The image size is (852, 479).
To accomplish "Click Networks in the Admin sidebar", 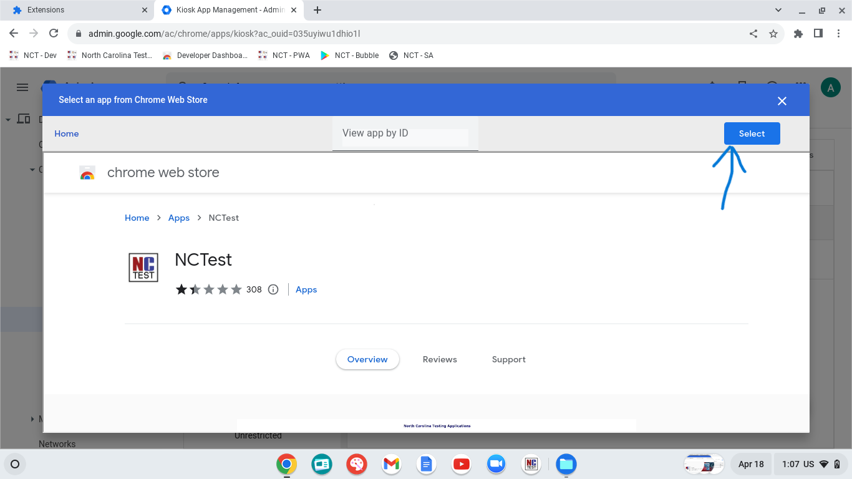I will click(57, 444).
